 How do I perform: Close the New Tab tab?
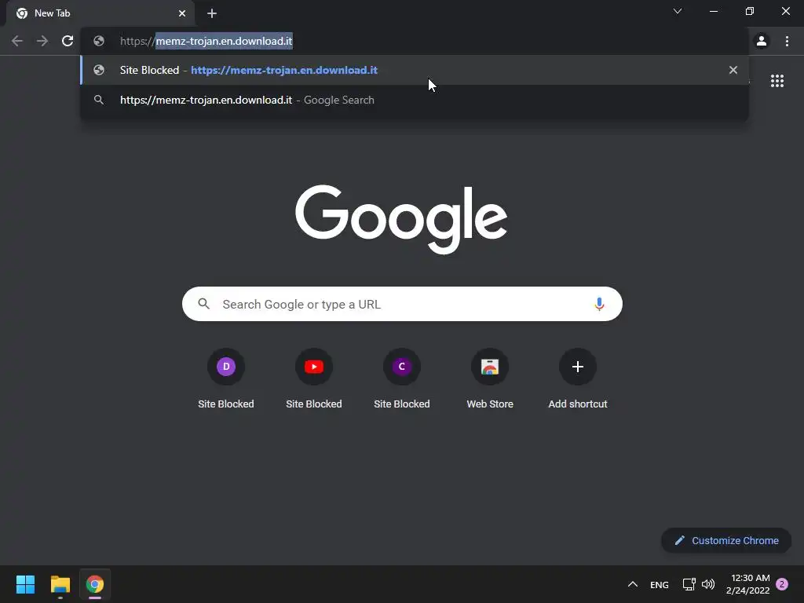pos(182,13)
